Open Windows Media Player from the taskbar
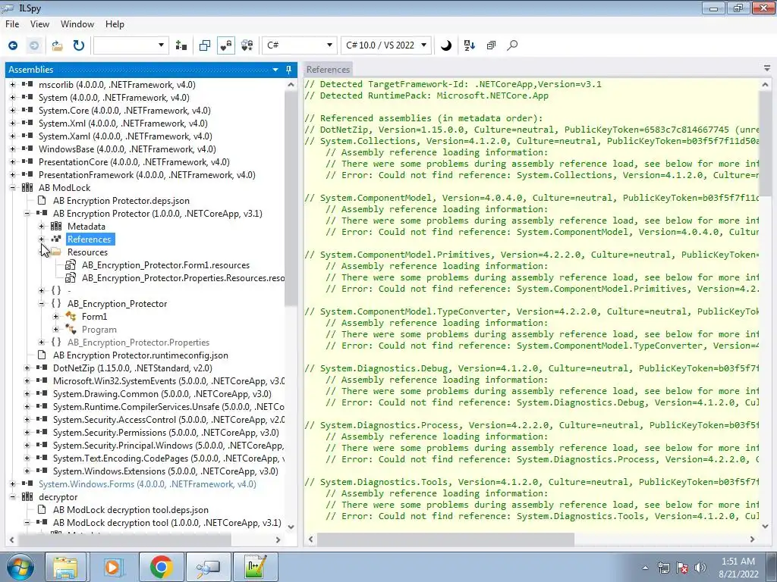Viewport: 777px width, 582px height. pos(114,567)
